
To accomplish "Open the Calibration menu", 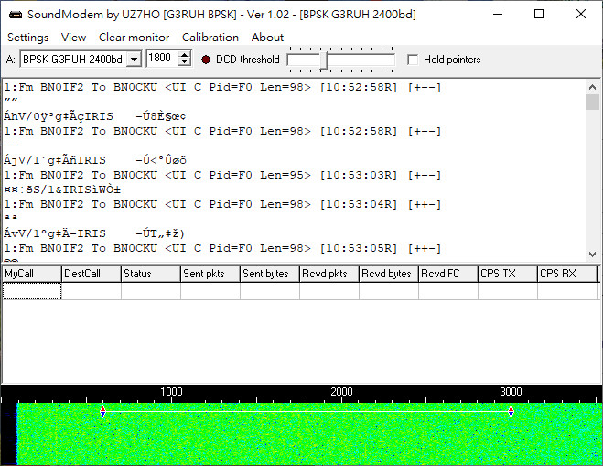I will (210, 38).
